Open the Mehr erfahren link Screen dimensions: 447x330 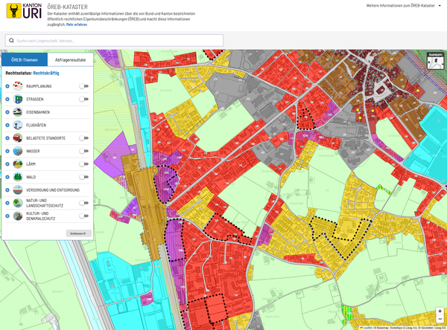pos(77,25)
